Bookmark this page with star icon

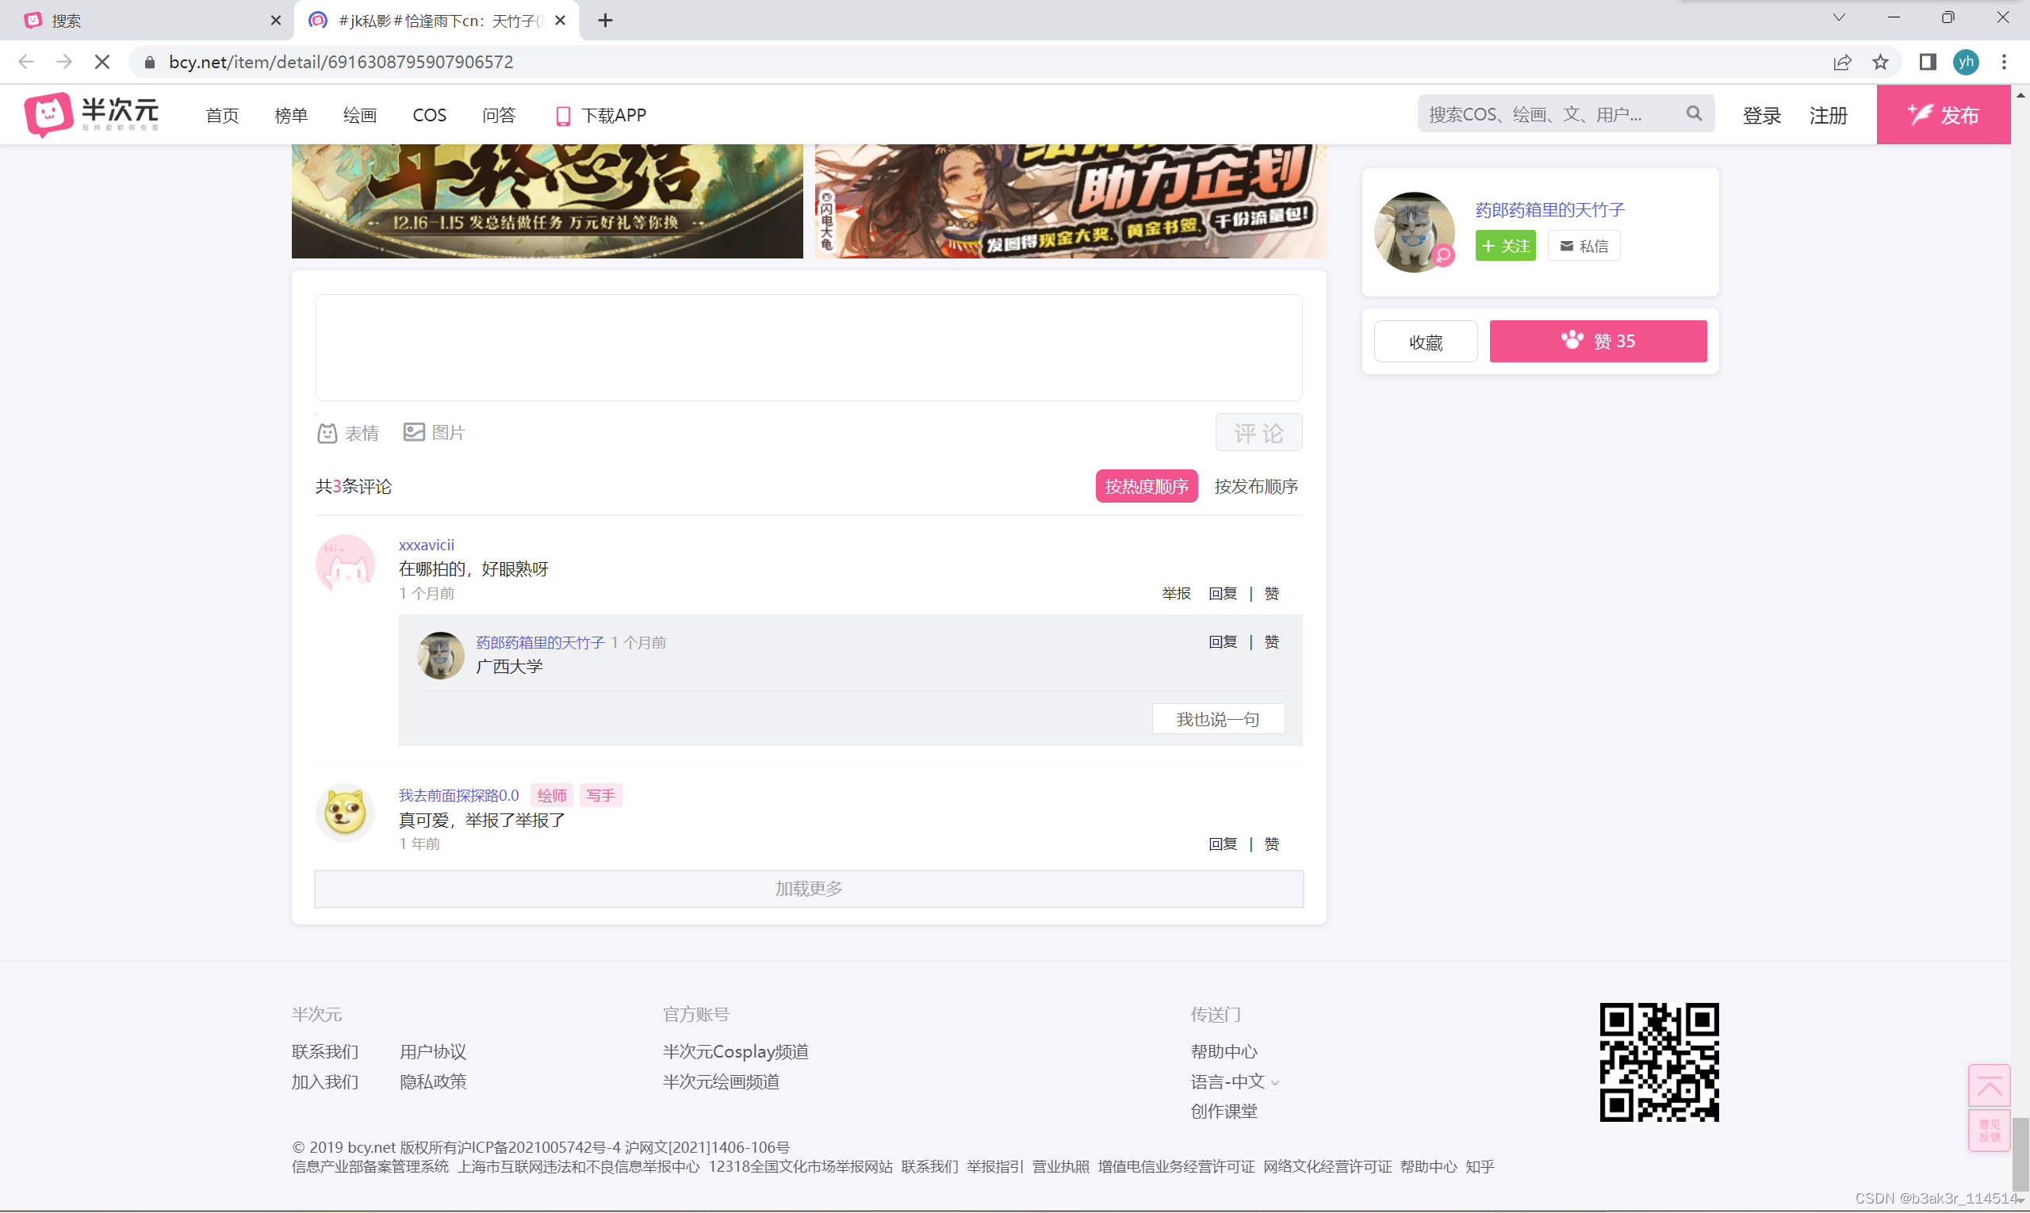(1880, 62)
